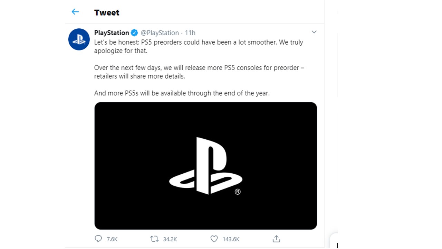The height and width of the screenshot is (249, 442).
Task: Open the @PlayStation handle link
Action: 160,33
